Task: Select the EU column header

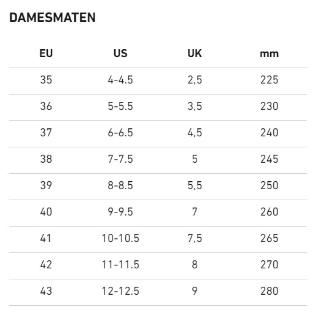Action: coord(46,53)
